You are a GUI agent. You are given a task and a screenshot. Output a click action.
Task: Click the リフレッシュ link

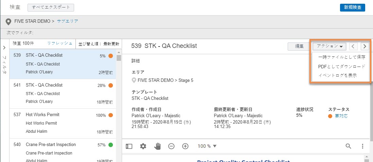[x=60, y=43]
